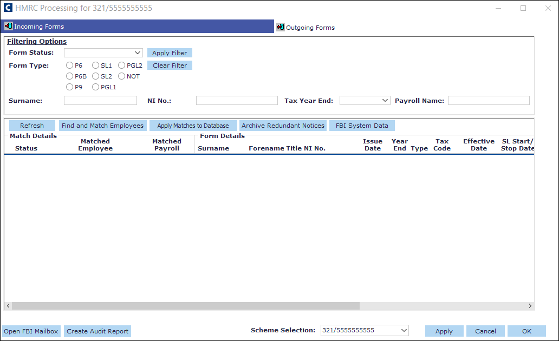Click the Filtering Options heading
Viewport: 559px width, 341px height.
(x=37, y=41)
